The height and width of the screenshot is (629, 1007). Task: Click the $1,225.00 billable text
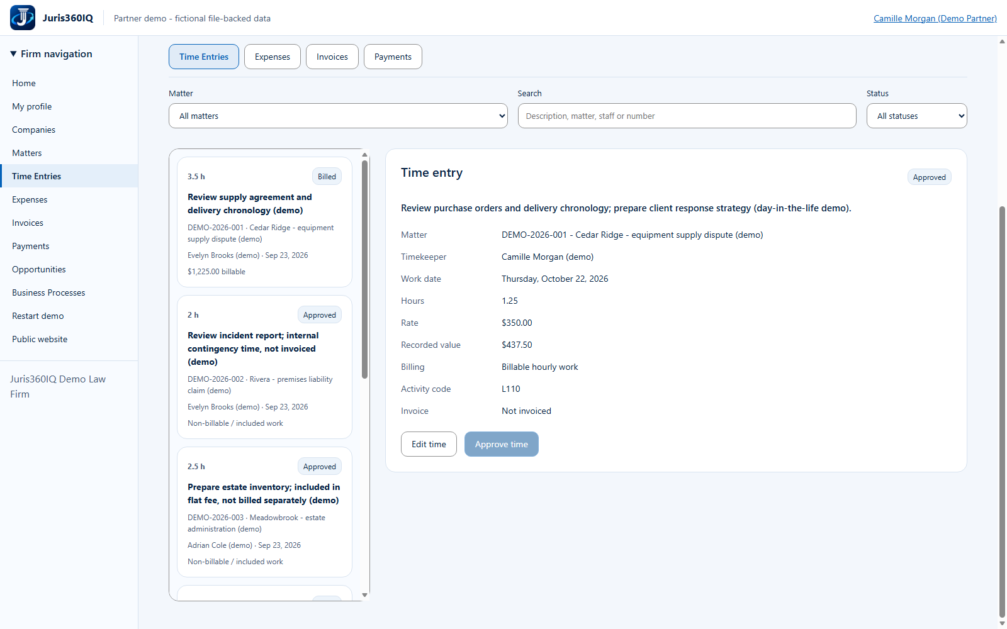click(x=217, y=272)
